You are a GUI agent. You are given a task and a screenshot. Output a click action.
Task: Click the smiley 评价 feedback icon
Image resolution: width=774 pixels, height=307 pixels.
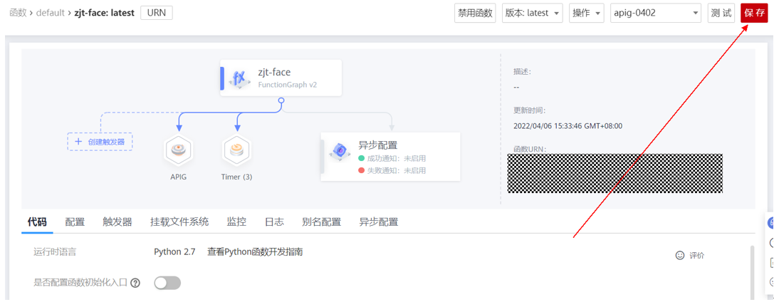click(x=680, y=255)
